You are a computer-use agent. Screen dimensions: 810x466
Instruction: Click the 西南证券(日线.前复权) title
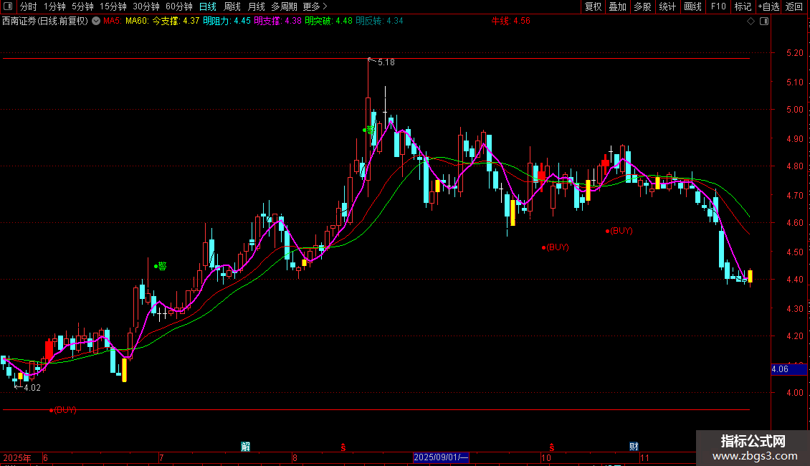tap(45, 21)
